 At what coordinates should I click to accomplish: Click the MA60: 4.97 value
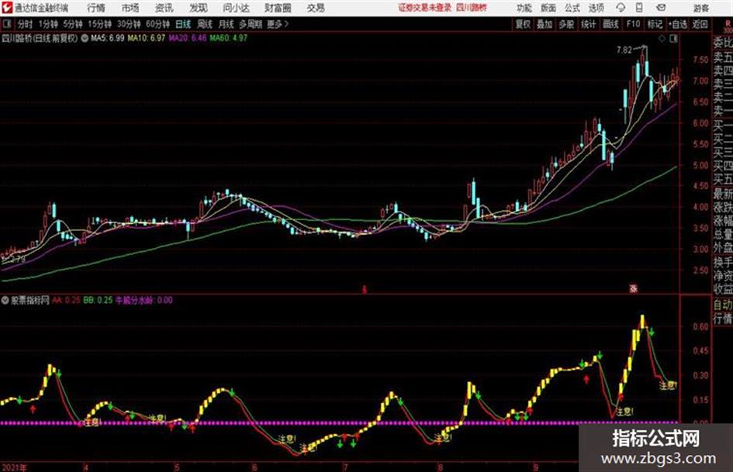[x=229, y=38]
